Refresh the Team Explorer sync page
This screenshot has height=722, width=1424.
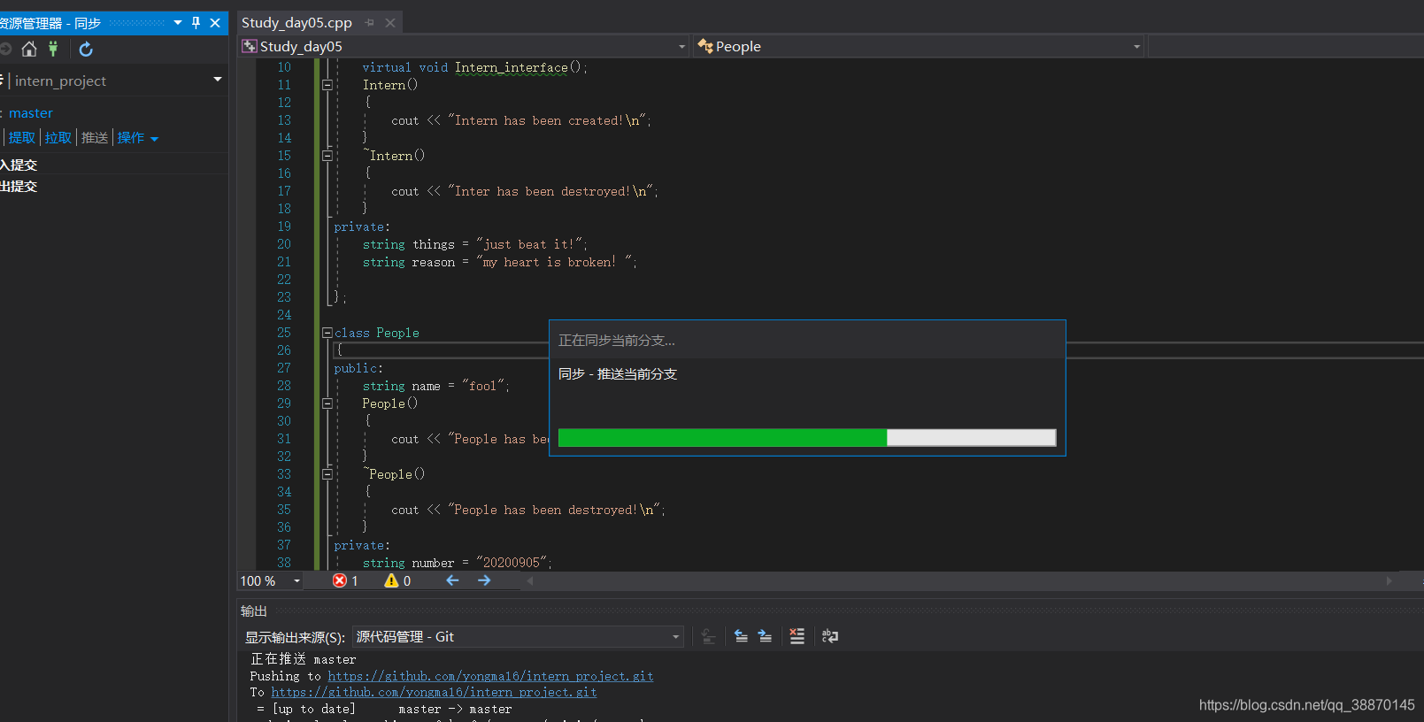click(86, 49)
